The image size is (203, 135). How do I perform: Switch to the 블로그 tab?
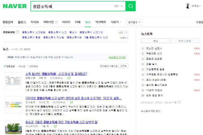[x=22, y=22]
